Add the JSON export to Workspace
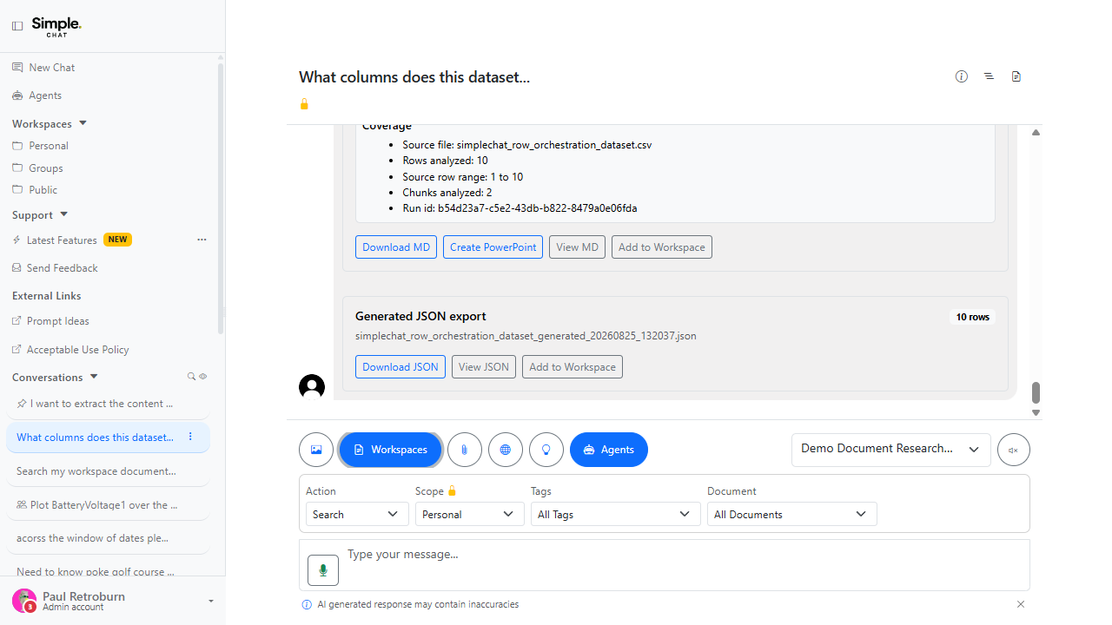The image size is (1112, 625). click(573, 367)
